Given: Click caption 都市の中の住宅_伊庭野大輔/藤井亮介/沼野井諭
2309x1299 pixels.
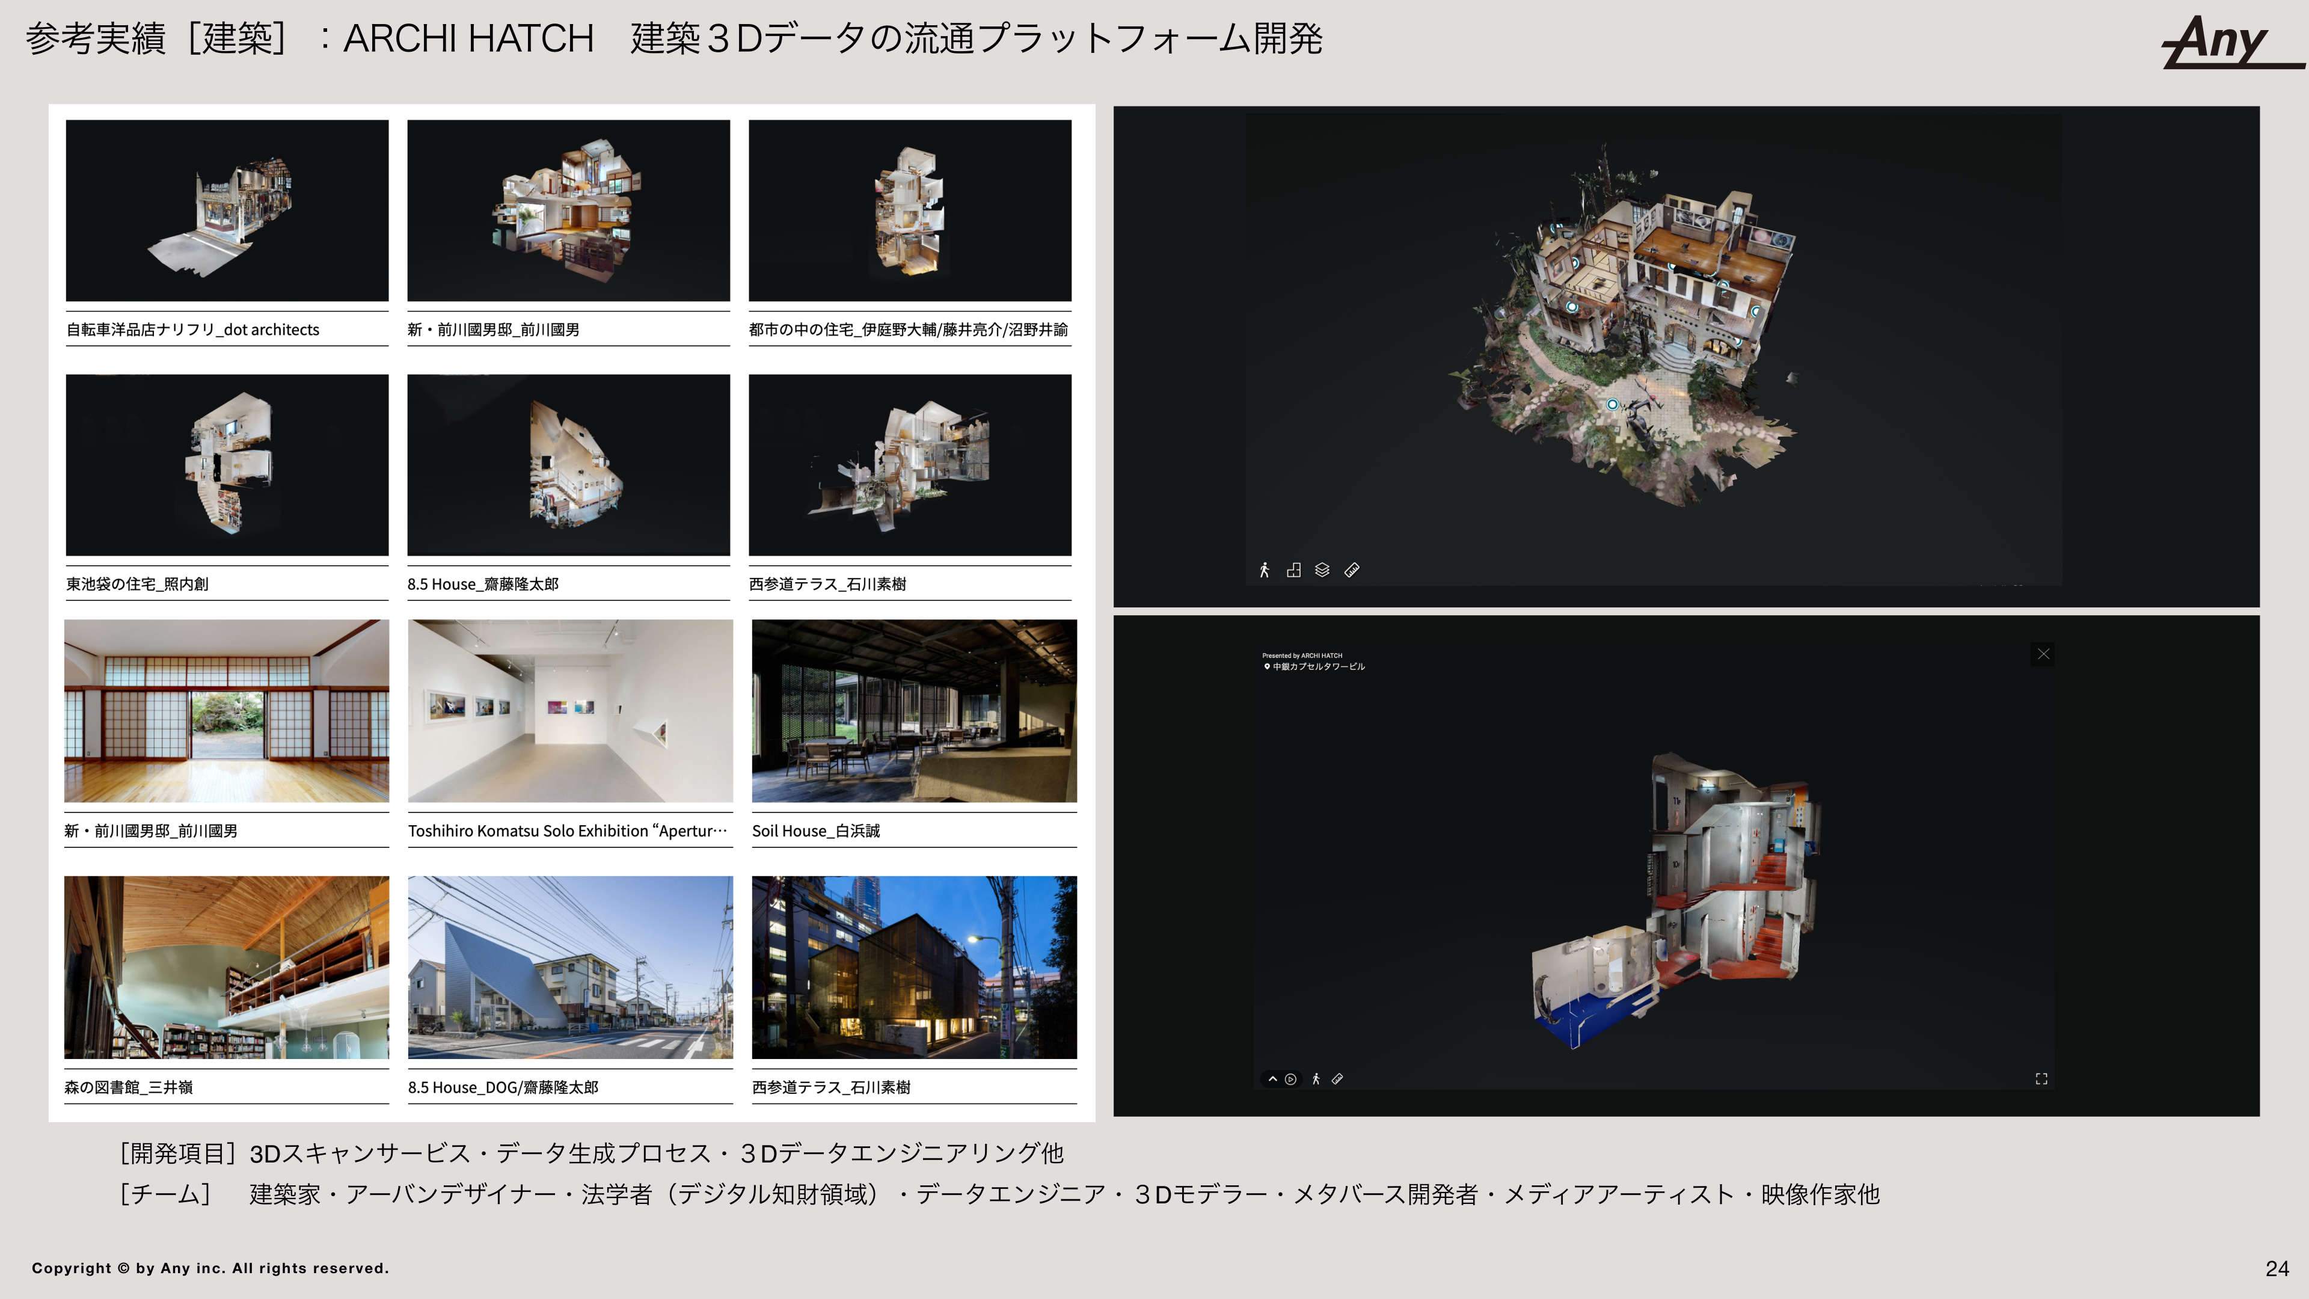Looking at the screenshot, I should click(x=908, y=330).
